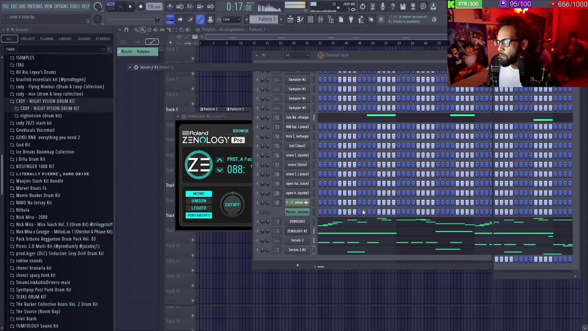Click the render download icon
This screenshot has width=588, height=331.
[433, 6]
